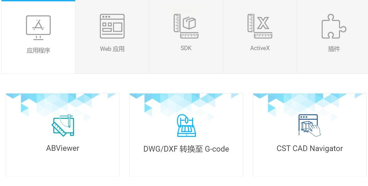The height and width of the screenshot is (186, 368).
Task: Open the 插件 puzzle piece icon
Action: pyautogui.click(x=334, y=26)
